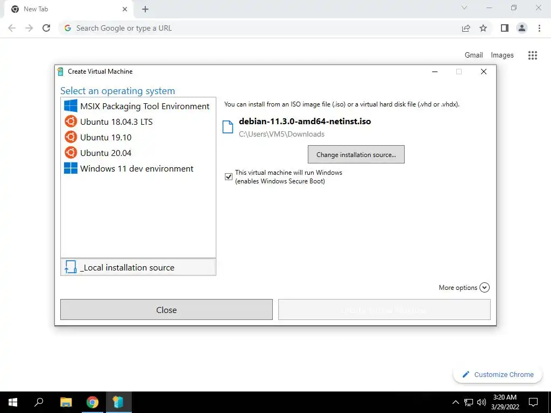Click the MSIX Packaging Tool Windows logo
This screenshot has height=413, width=551.
click(70, 106)
